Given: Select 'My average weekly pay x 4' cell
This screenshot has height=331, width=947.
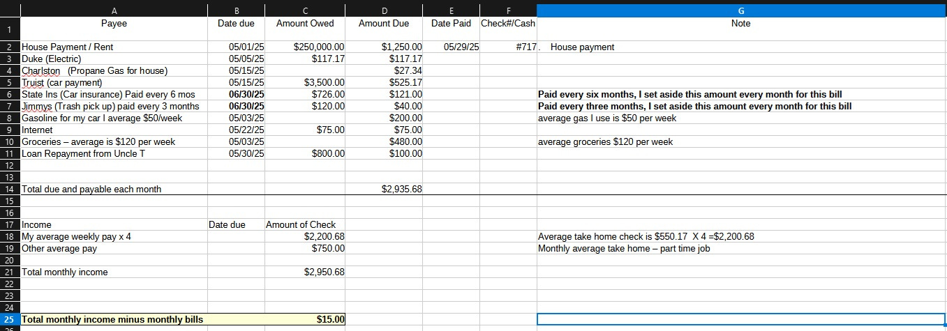Looking at the screenshot, I should click(114, 237).
